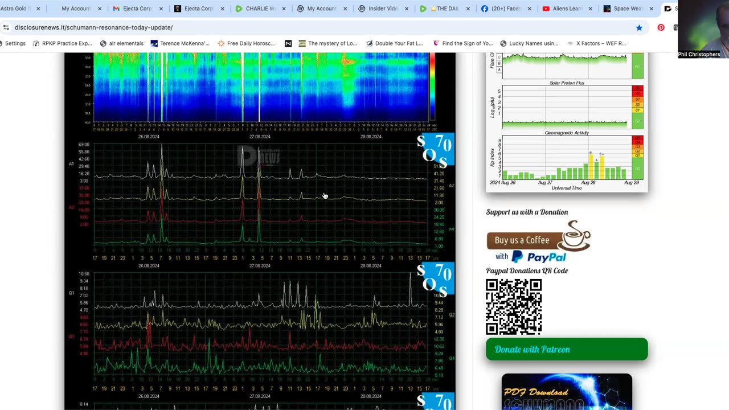
Task: Click the Support us with a Donation heading
Action: click(x=527, y=212)
